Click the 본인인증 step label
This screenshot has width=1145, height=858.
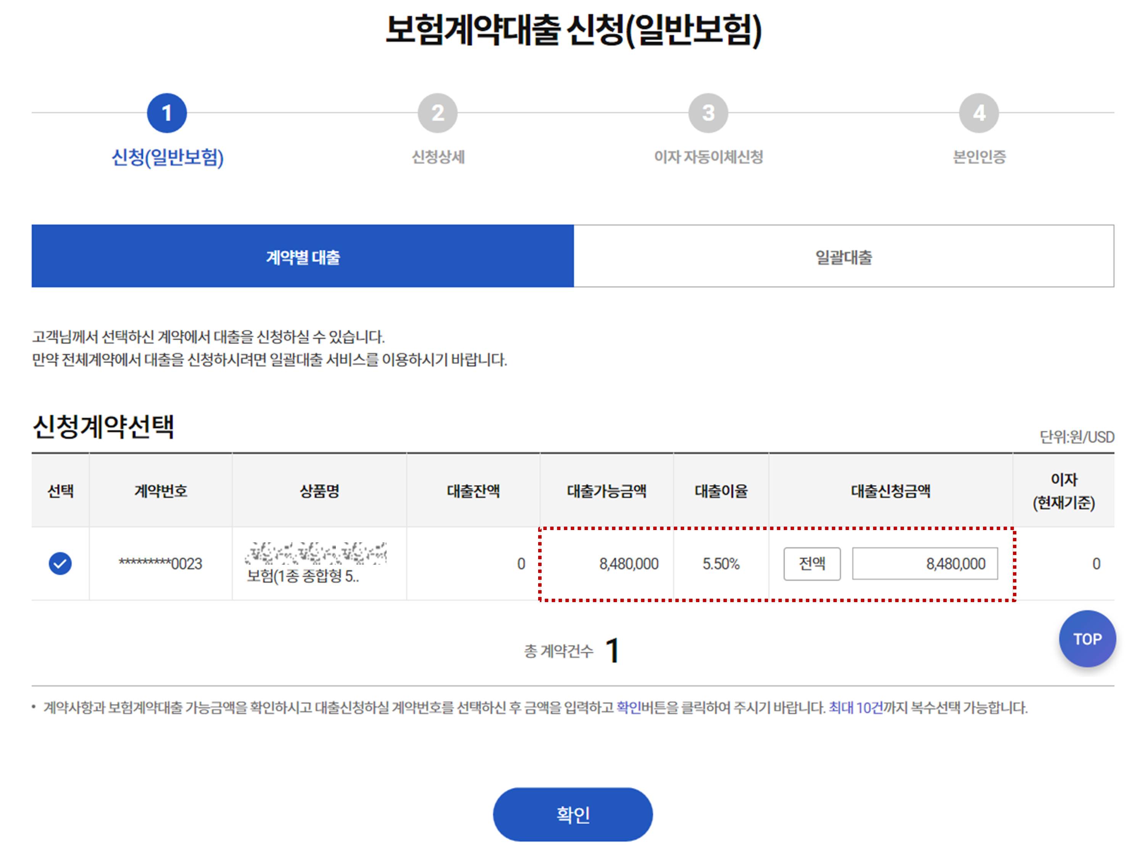(979, 157)
